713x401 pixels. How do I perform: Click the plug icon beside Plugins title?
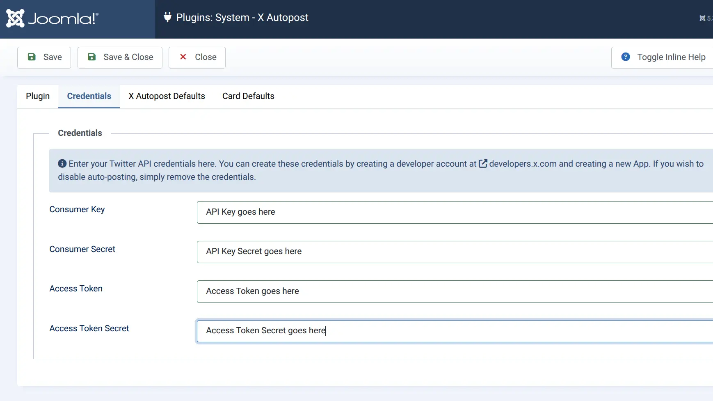click(x=167, y=17)
